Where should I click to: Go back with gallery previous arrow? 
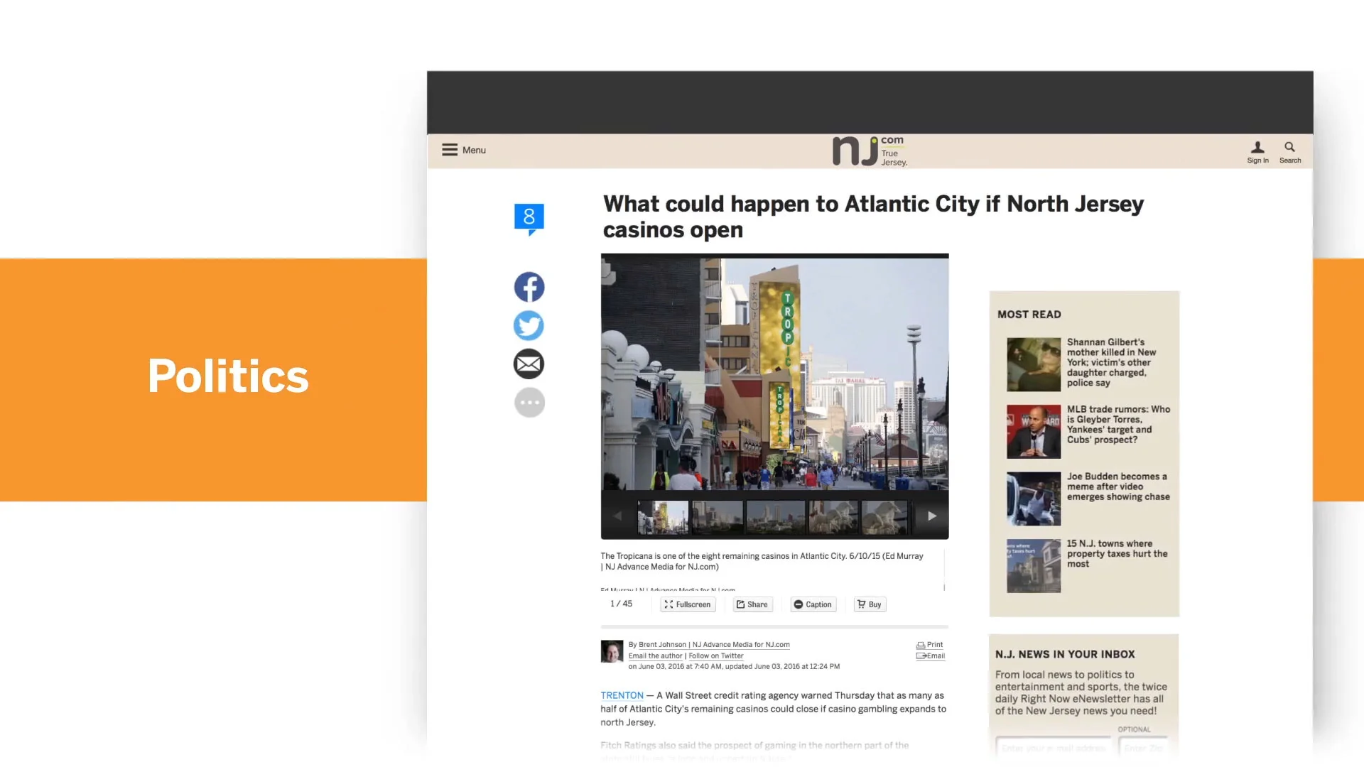618,516
